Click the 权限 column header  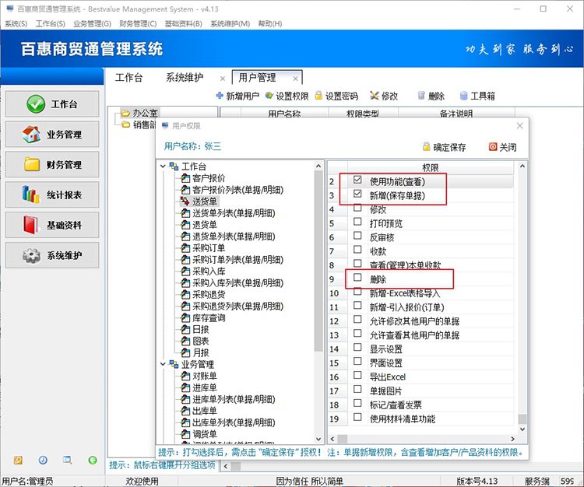tap(430, 167)
